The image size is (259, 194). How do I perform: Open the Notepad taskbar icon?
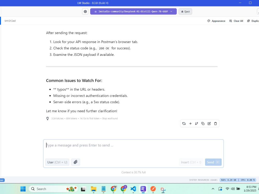point(103,189)
